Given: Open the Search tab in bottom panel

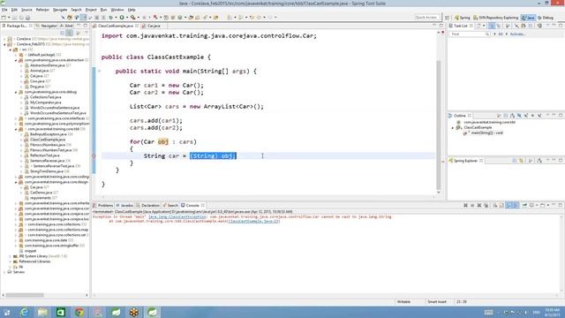Looking at the screenshot, I should coord(170,205).
